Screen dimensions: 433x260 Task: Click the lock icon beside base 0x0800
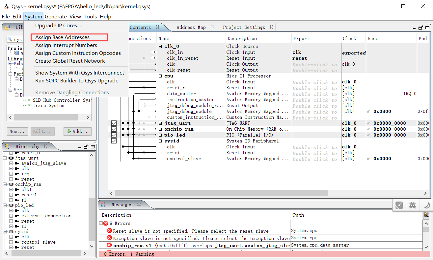[369, 112]
